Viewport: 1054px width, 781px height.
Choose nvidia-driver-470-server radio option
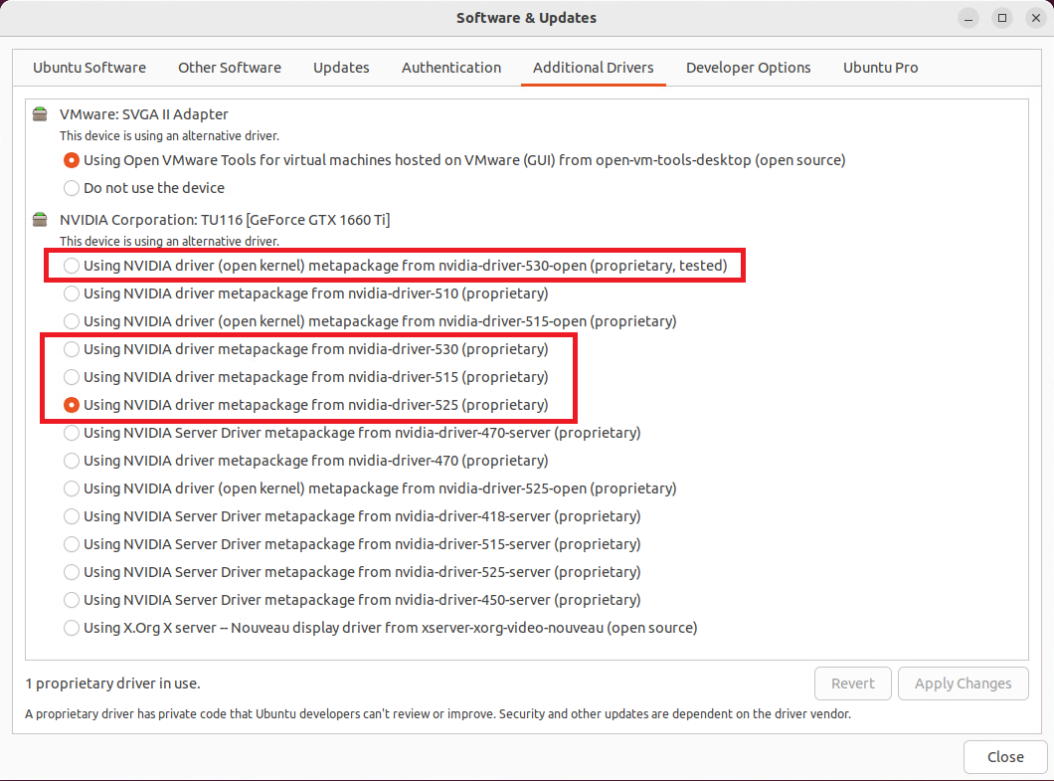pos(72,433)
